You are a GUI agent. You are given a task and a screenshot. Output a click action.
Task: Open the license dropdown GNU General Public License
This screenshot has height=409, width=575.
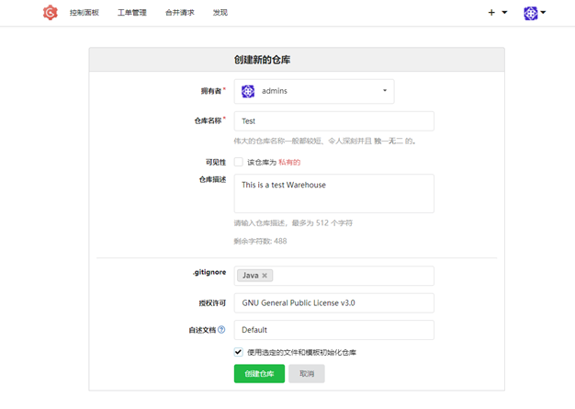[334, 303]
